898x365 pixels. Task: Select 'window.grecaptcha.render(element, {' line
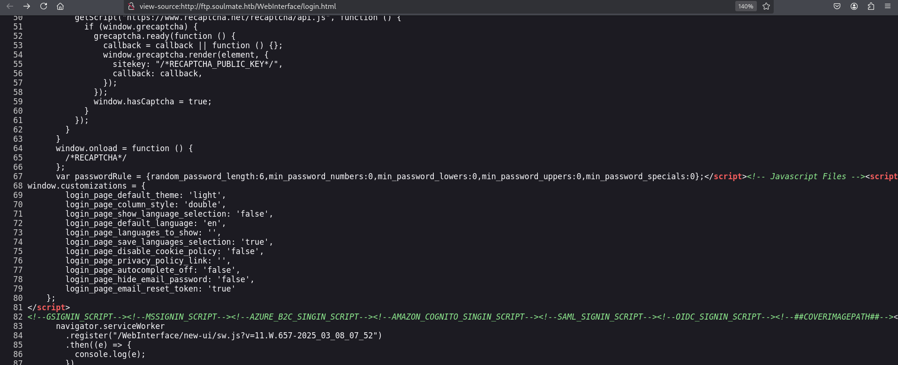(x=186, y=55)
